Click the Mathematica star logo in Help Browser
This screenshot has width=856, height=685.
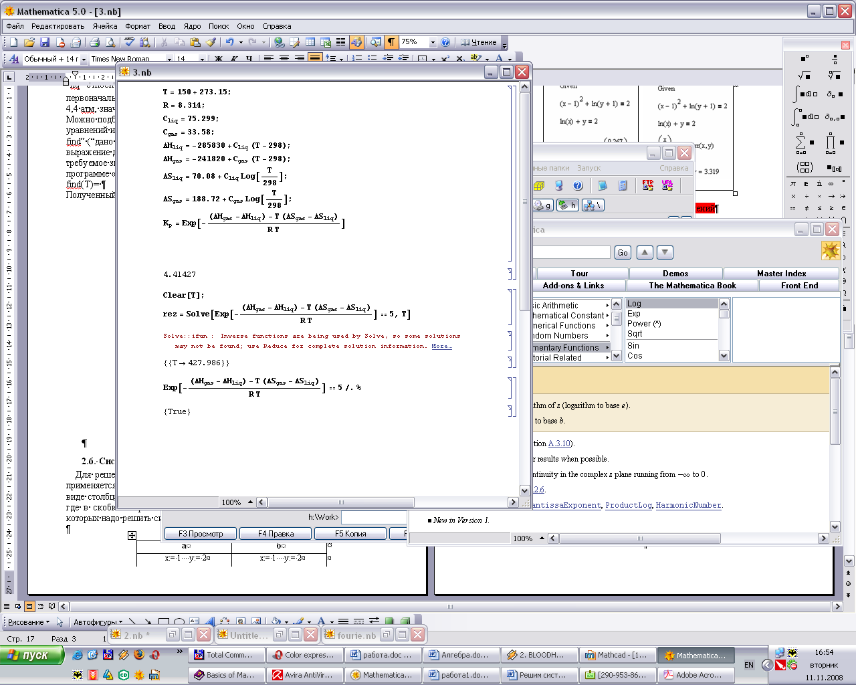tap(831, 251)
